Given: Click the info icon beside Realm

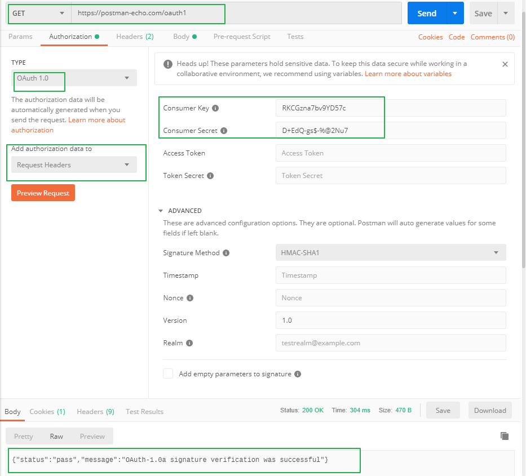Looking at the screenshot, I should (189, 343).
